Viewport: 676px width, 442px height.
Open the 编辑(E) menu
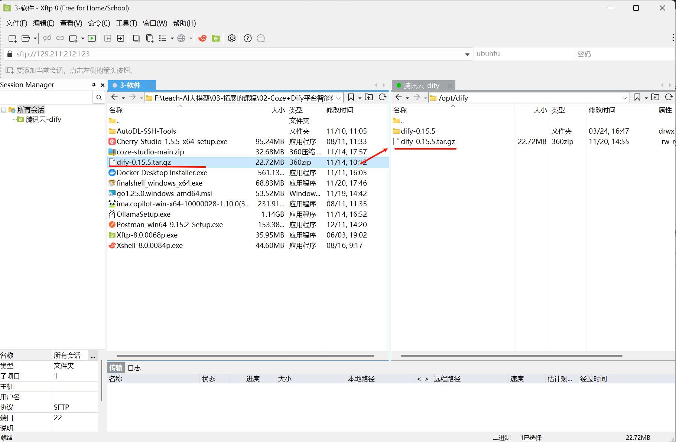coord(44,23)
